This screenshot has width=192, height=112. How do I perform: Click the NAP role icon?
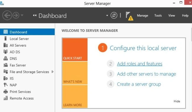point(6,85)
